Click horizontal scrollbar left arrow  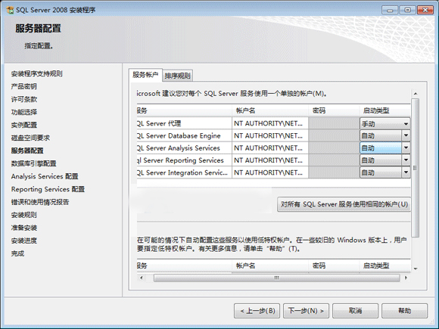[x=142, y=278]
